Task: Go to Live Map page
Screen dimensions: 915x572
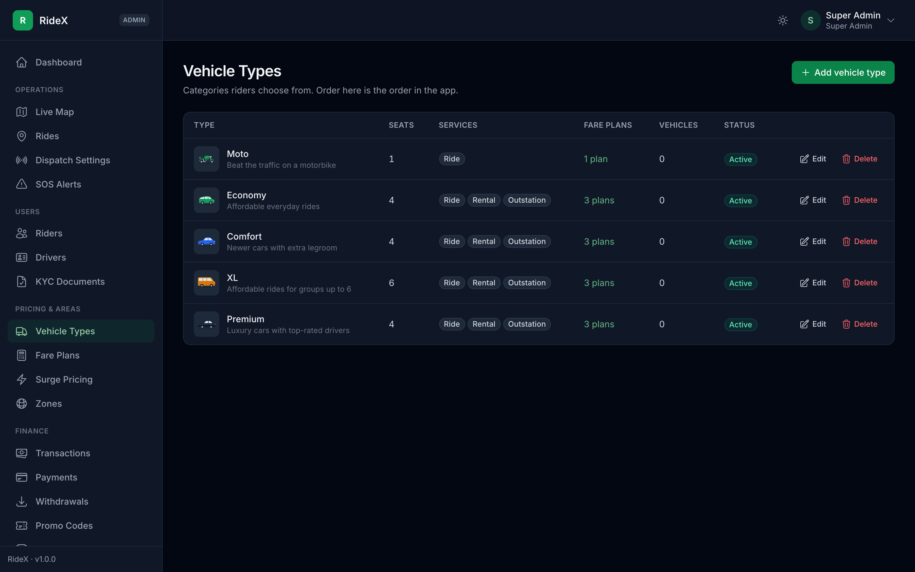Action: pos(81,112)
